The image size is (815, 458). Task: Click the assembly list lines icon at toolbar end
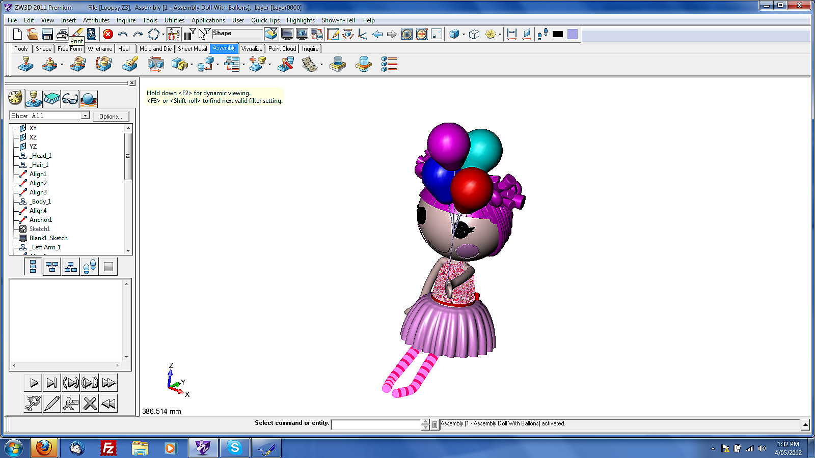389,64
